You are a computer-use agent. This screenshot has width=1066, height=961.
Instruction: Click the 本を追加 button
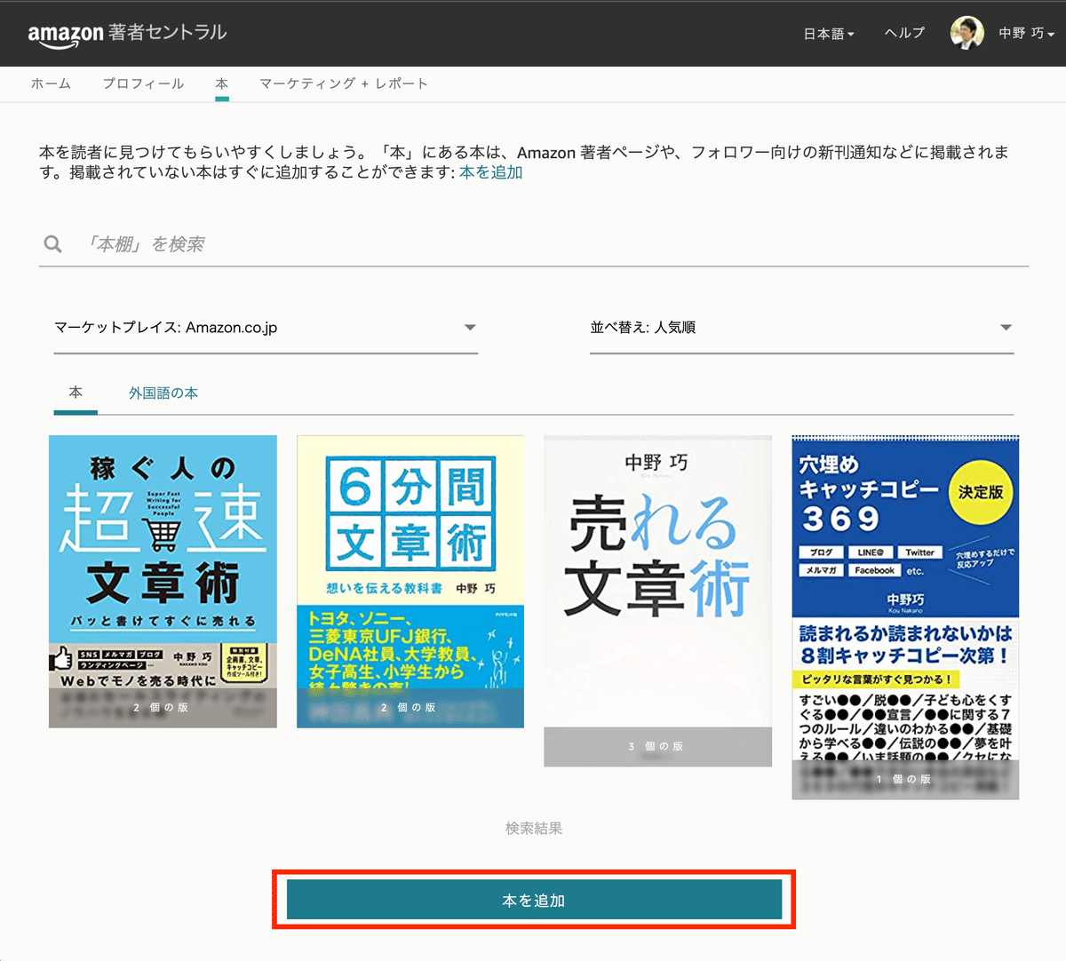coord(534,901)
